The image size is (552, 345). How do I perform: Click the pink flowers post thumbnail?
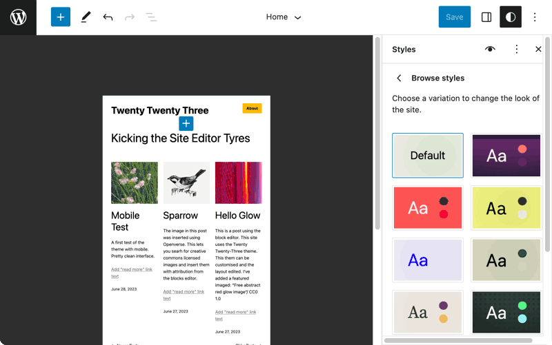[x=135, y=182]
